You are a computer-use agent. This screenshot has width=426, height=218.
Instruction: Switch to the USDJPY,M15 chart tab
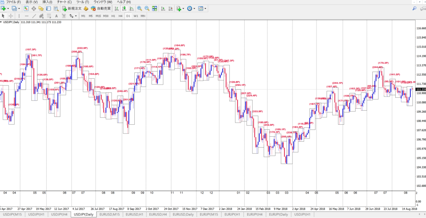tap(12, 215)
